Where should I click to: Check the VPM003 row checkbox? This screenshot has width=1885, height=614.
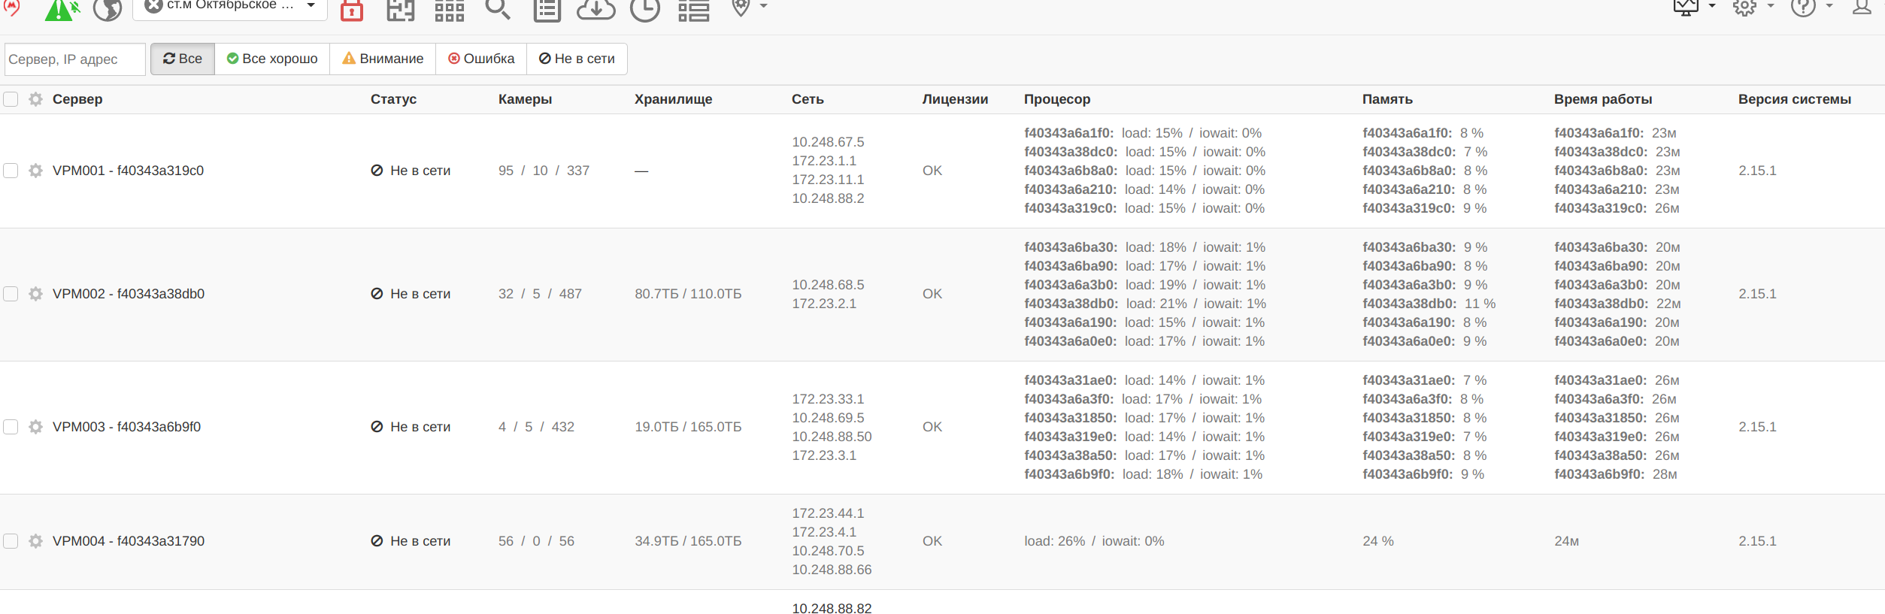point(11,427)
